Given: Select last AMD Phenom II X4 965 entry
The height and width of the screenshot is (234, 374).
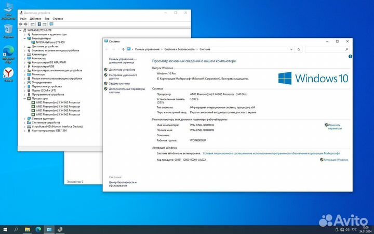Looking at the screenshot, I should 58,114.
